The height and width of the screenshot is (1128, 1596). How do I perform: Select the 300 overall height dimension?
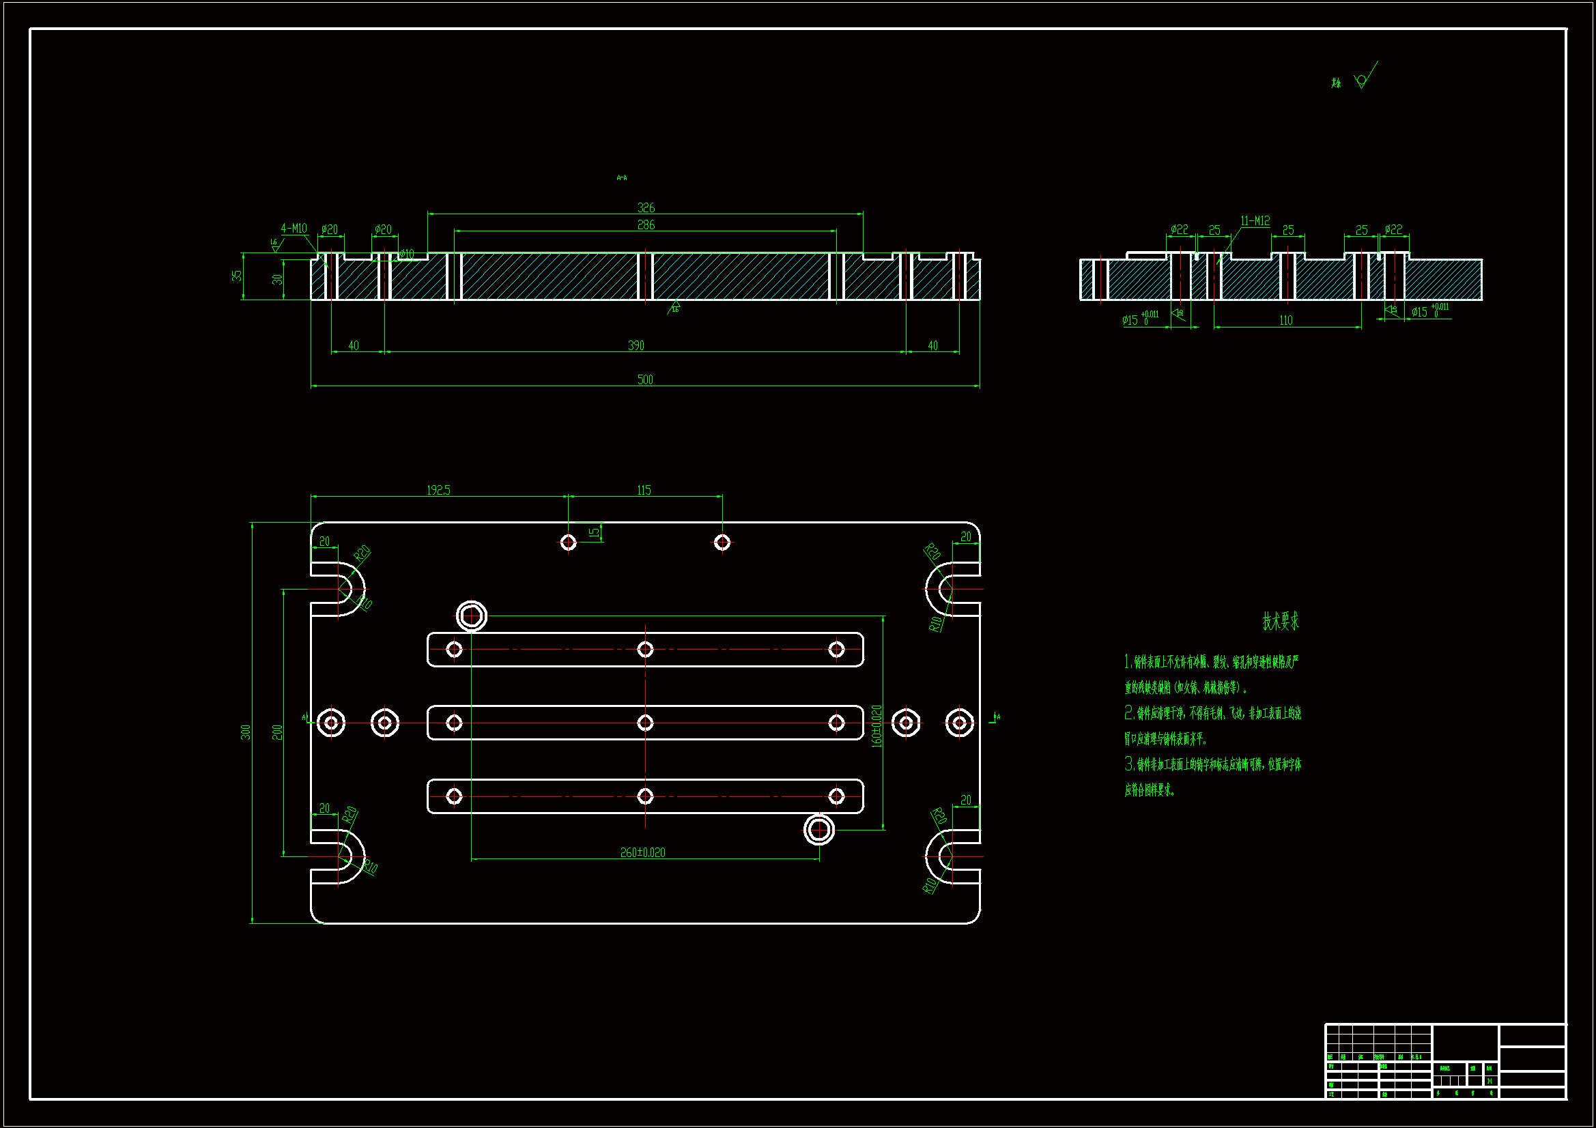[245, 732]
